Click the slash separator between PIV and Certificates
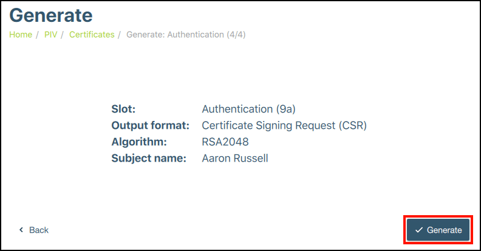Viewport: 481px width, 251px height. pyautogui.click(x=63, y=35)
